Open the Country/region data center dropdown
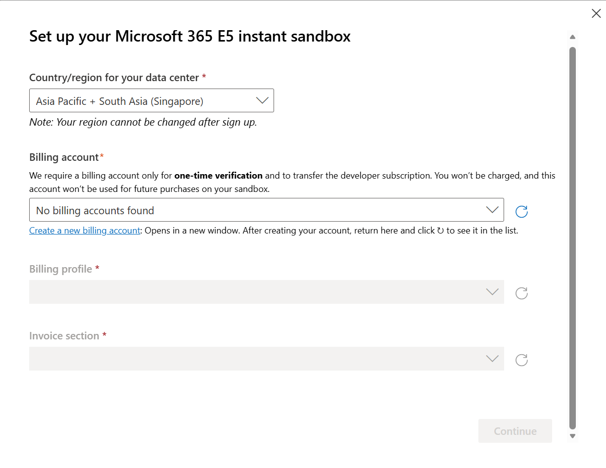This screenshot has width=606, height=468. coord(151,100)
